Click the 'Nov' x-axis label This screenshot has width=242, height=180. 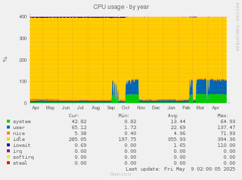(141, 108)
